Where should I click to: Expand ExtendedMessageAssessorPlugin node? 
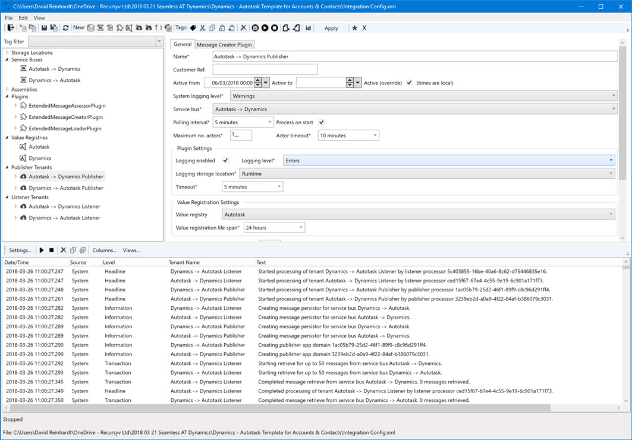click(15, 106)
